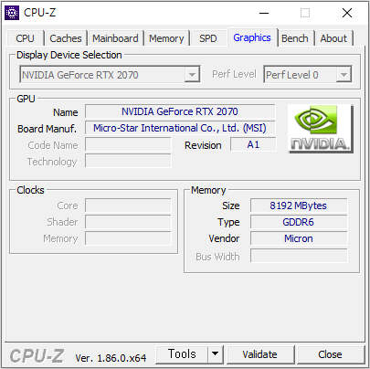Click the GPU Name field
The width and height of the screenshot is (370, 369).
[x=180, y=111]
